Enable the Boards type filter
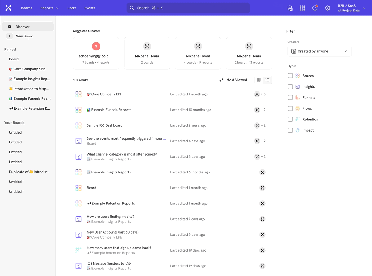This screenshot has width=372, height=276. (290, 76)
